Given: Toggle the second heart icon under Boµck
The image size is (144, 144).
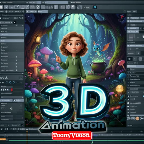Looking at the screenshot, I should [x=21, y=82].
